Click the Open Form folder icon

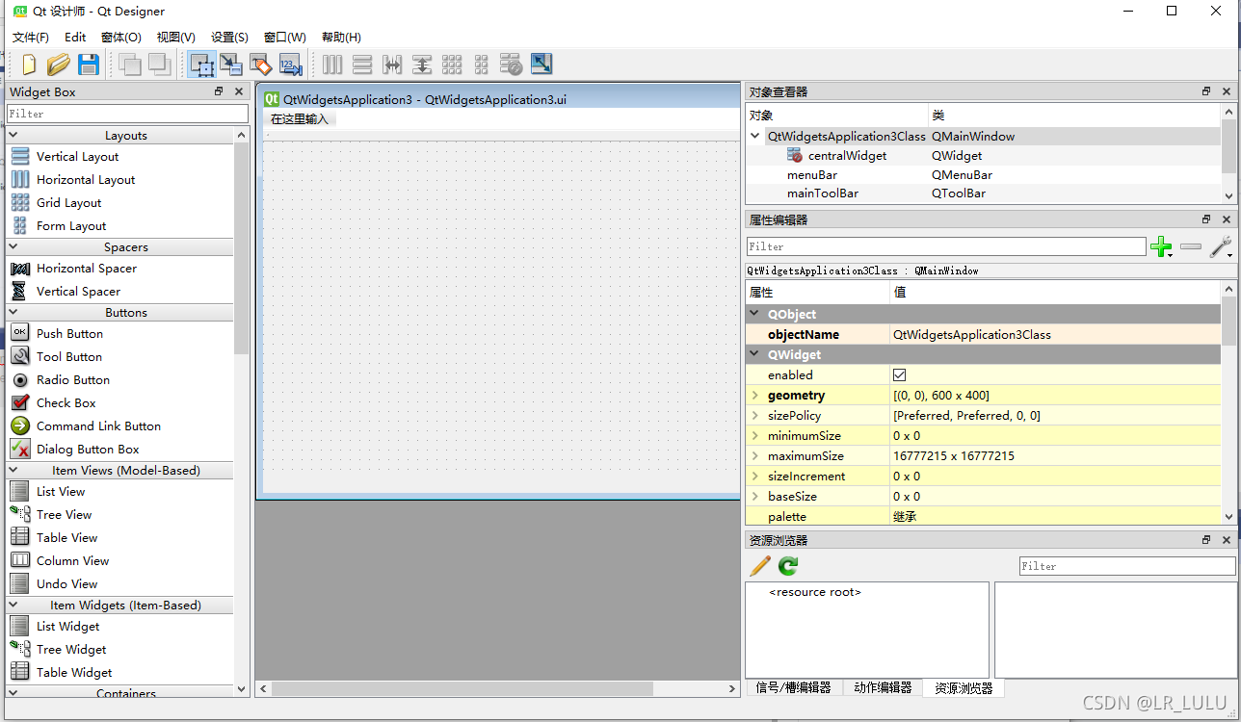pyautogui.click(x=59, y=64)
